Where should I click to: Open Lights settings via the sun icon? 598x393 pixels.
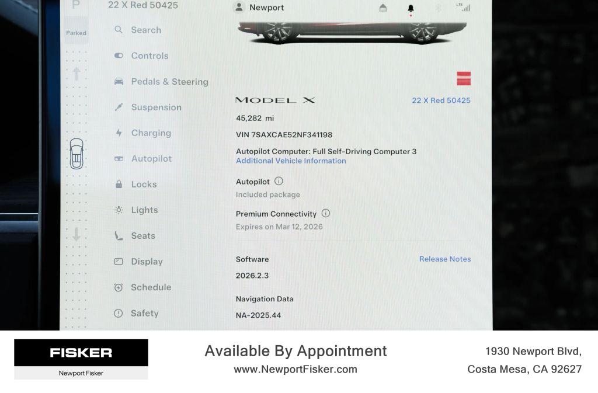pos(119,210)
